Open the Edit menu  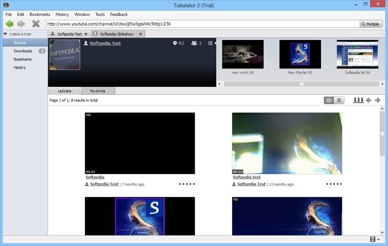pyautogui.click(x=21, y=14)
